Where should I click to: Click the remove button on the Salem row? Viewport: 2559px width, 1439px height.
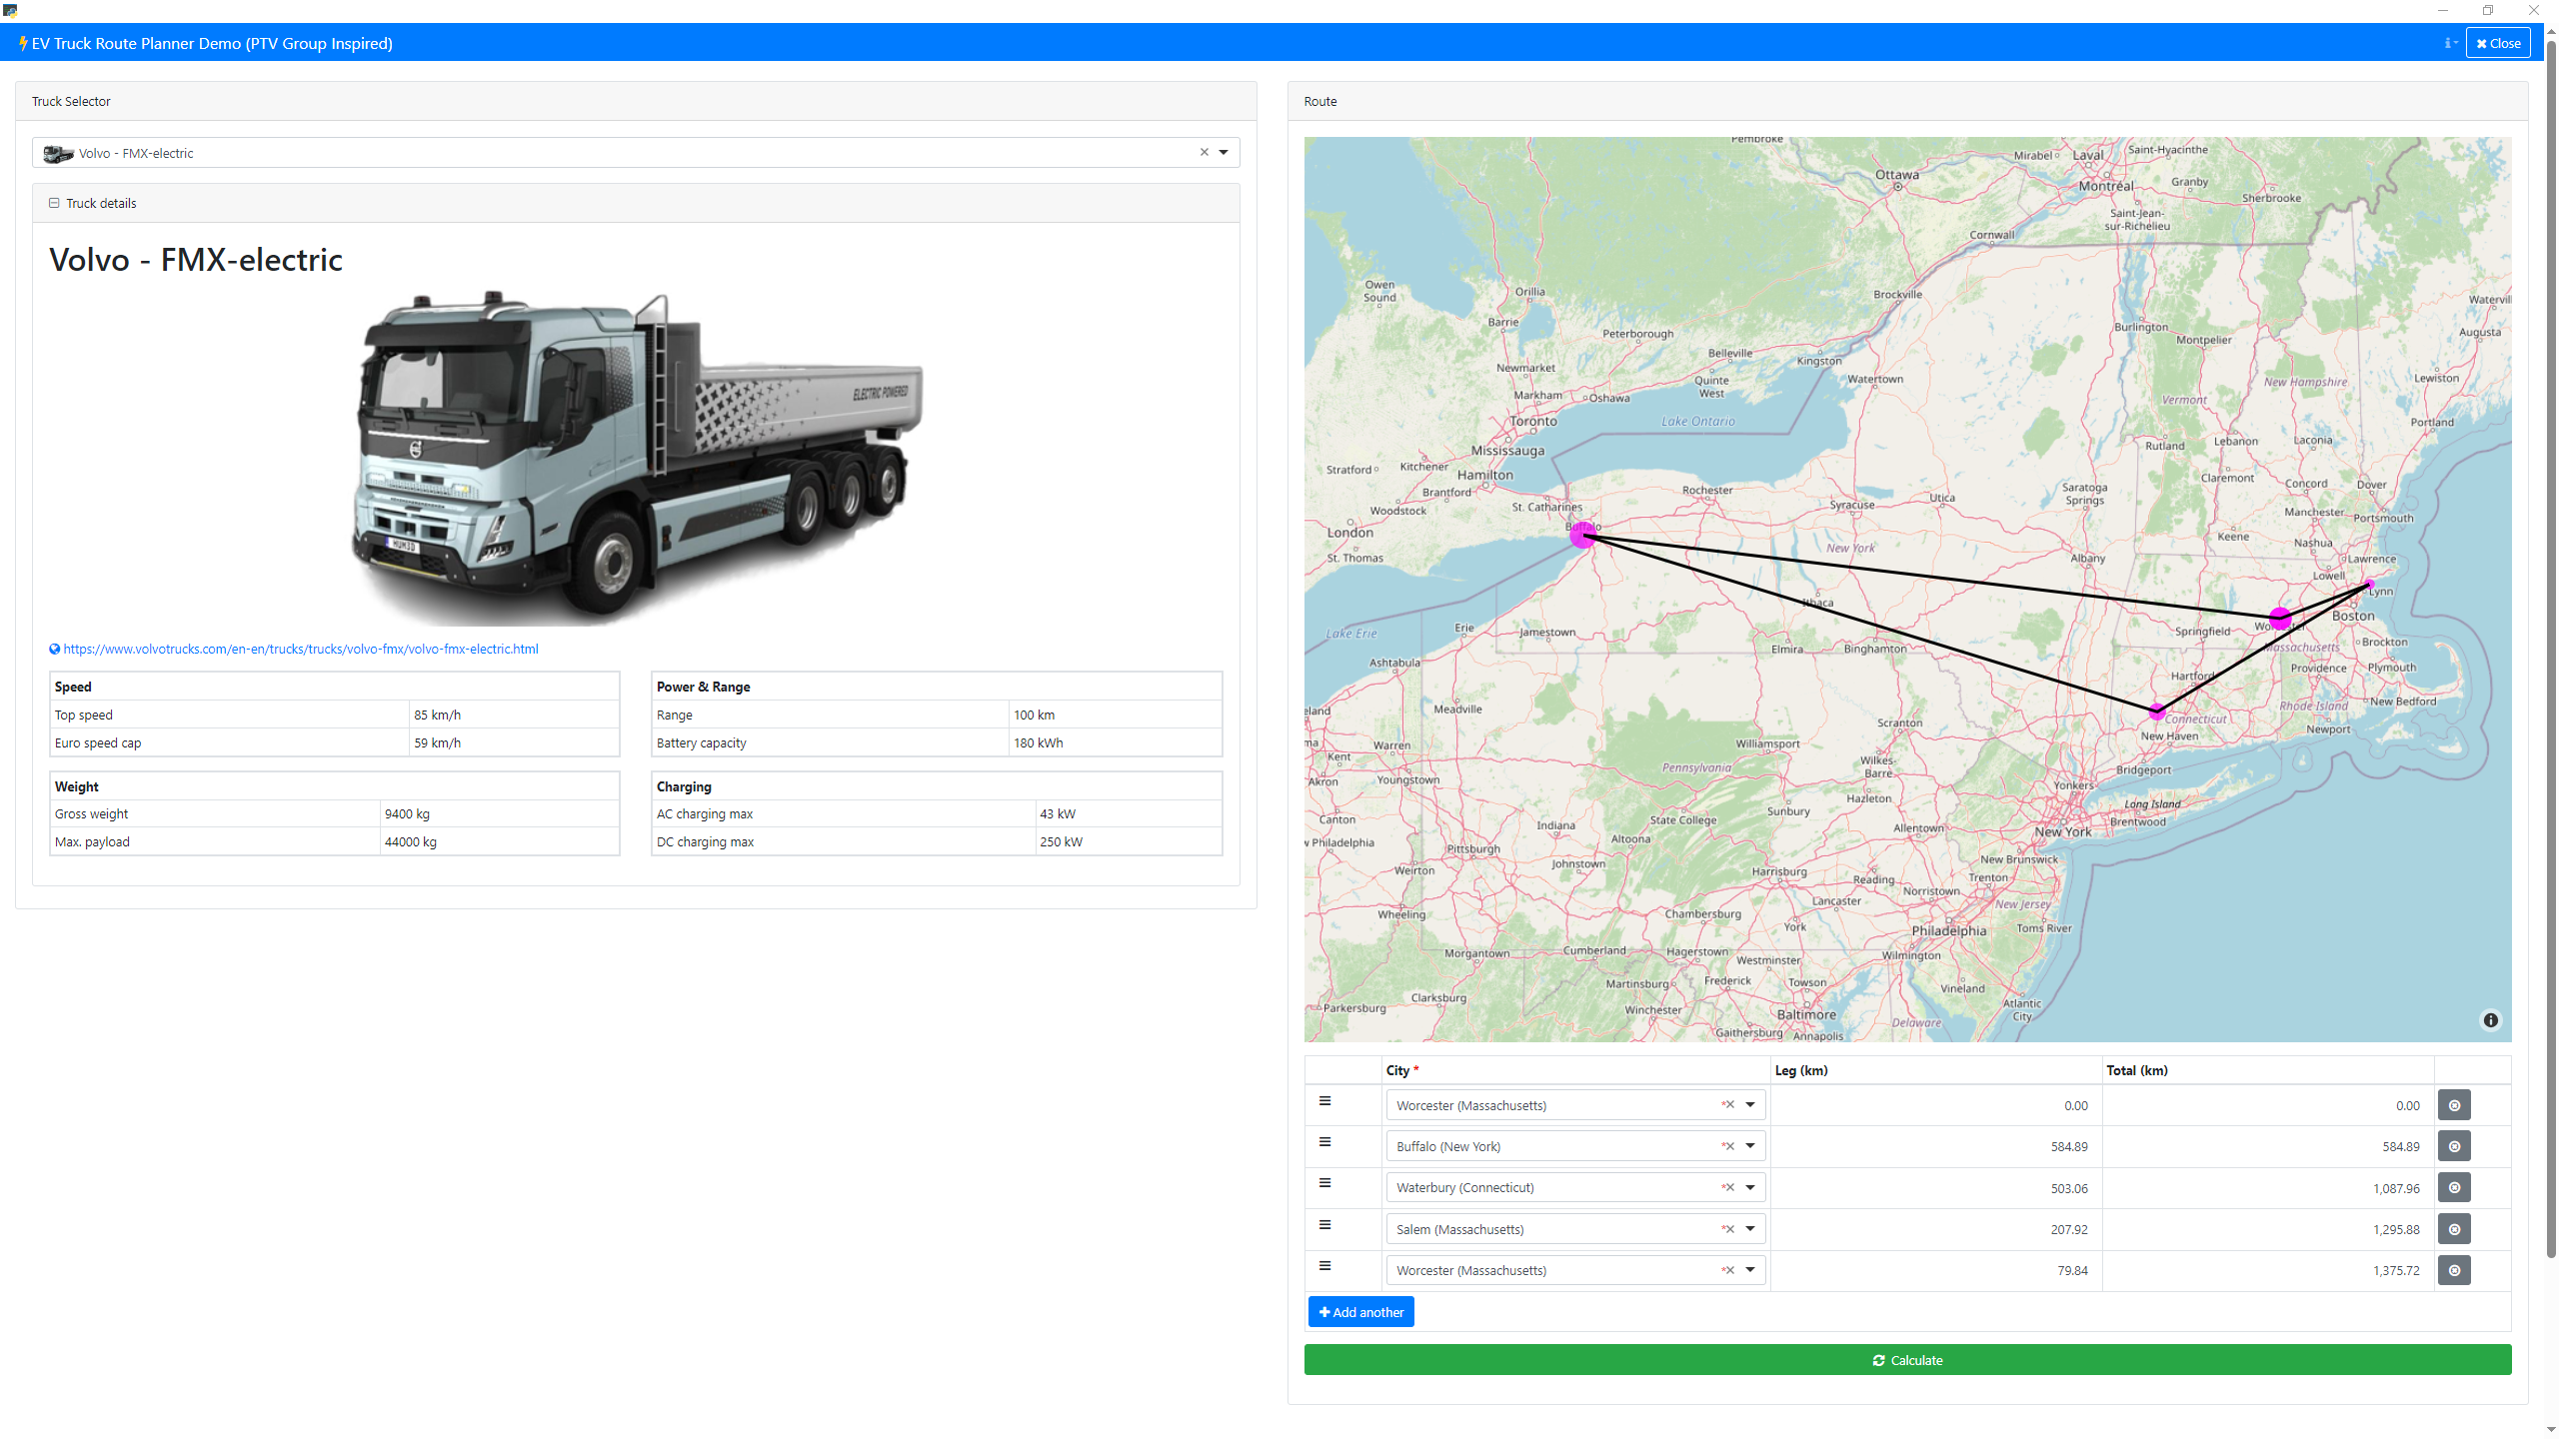2454,1229
